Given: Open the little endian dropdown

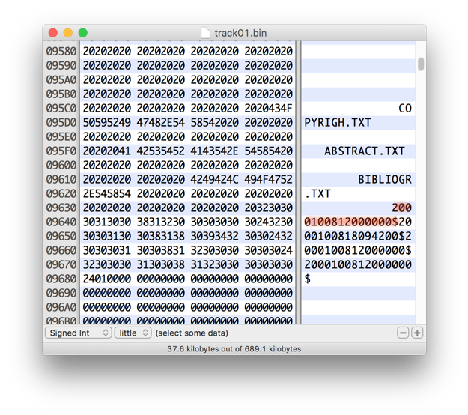Looking at the screenshot, I should (133, 333).
